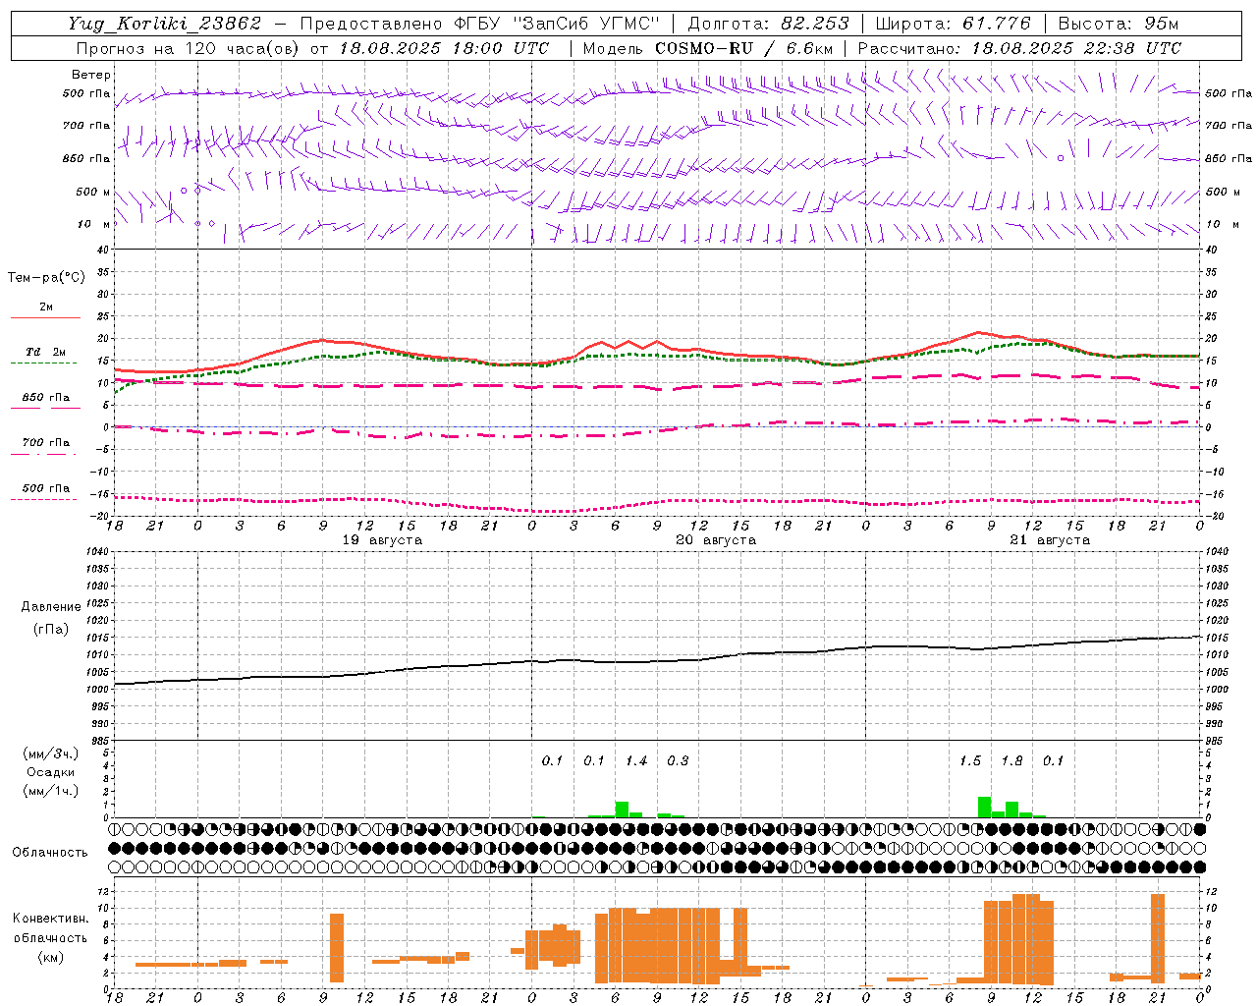Screen dimensions: 1257x1006
Task: Click the precipitation value '1.4'
Action: click(636, 761)
